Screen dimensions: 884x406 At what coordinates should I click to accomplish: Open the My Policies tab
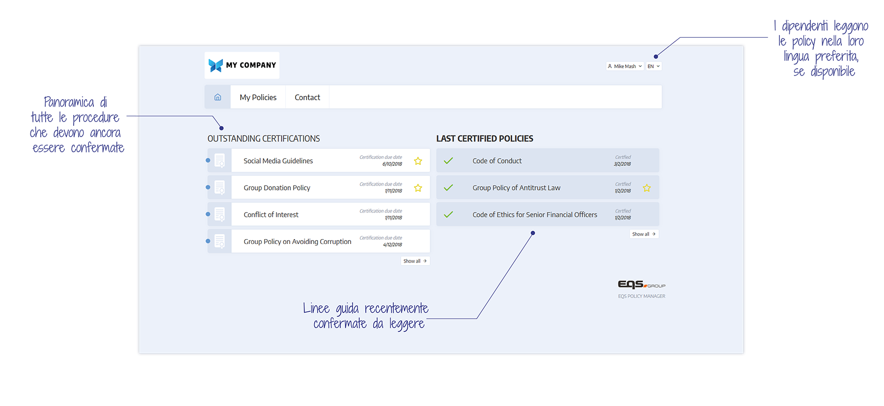point(258,97)
